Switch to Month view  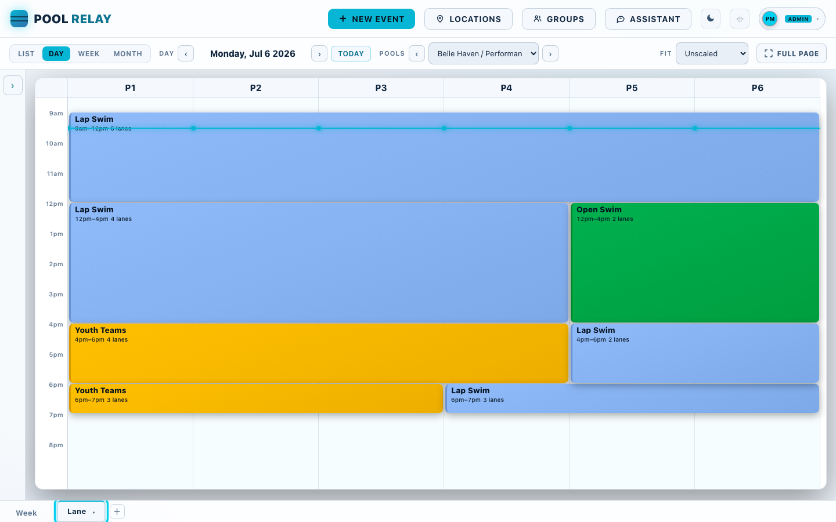(x=128, y=53)
